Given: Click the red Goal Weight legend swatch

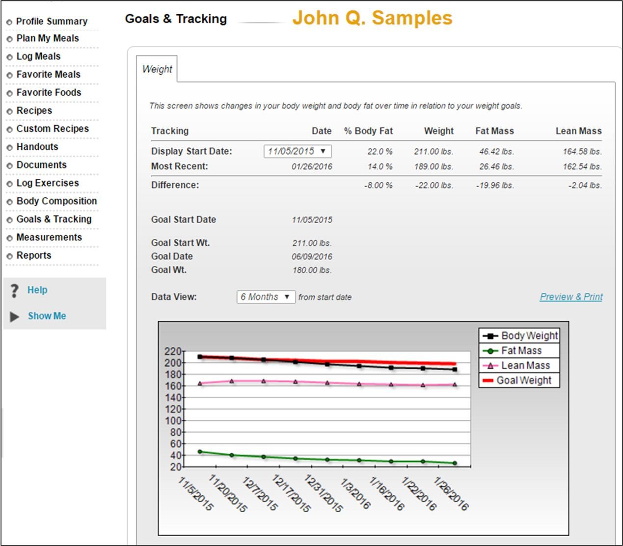Looking at the screenshot, I should click(x=488, y=381).
